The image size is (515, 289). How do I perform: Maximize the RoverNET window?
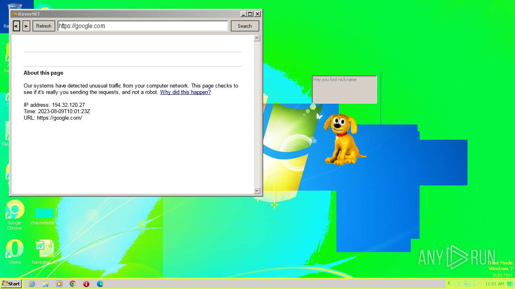(250, 14)
